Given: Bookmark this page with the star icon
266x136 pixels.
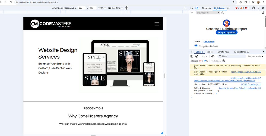Looking at the screenshot, I should [x=234, y=2].
